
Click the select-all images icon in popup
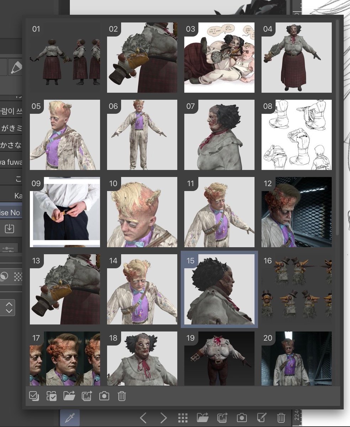35,396
